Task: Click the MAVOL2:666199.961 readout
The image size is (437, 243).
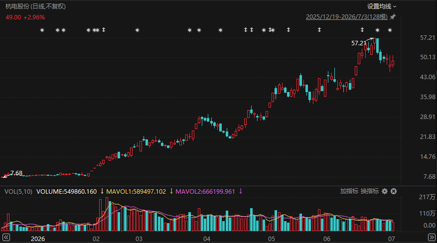Action: [205, 192]
